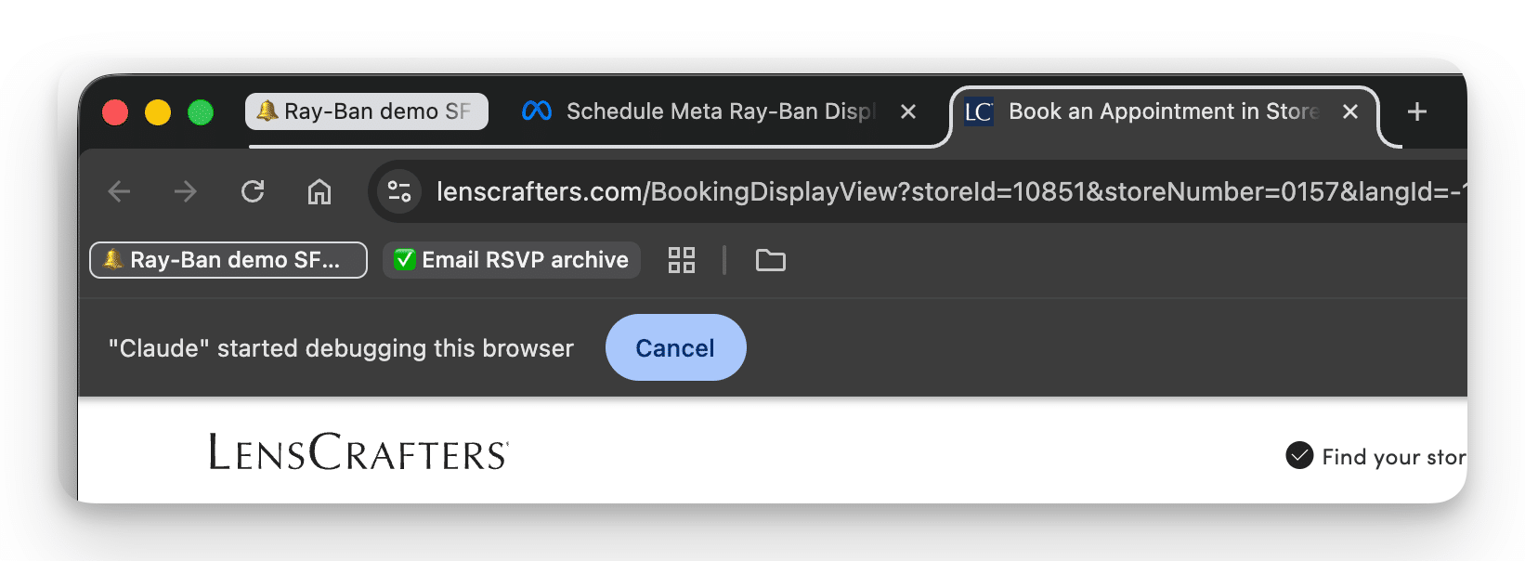Show tab groups grid icon
This screenshot has height=561, width=1525.
tap(682, 260)
